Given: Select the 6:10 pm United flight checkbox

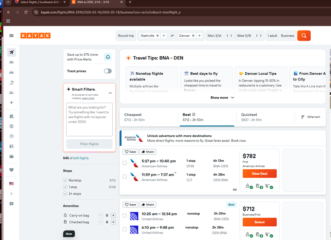Looking at the screenshot, I should coord(125,229).
